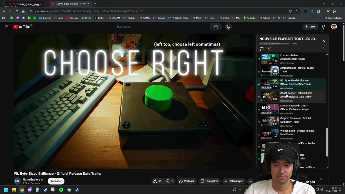This screenshot has width=345, height=194.
Task: Open Ghost Keeper row's three-dot menu
Action: [x=320, y=97]
